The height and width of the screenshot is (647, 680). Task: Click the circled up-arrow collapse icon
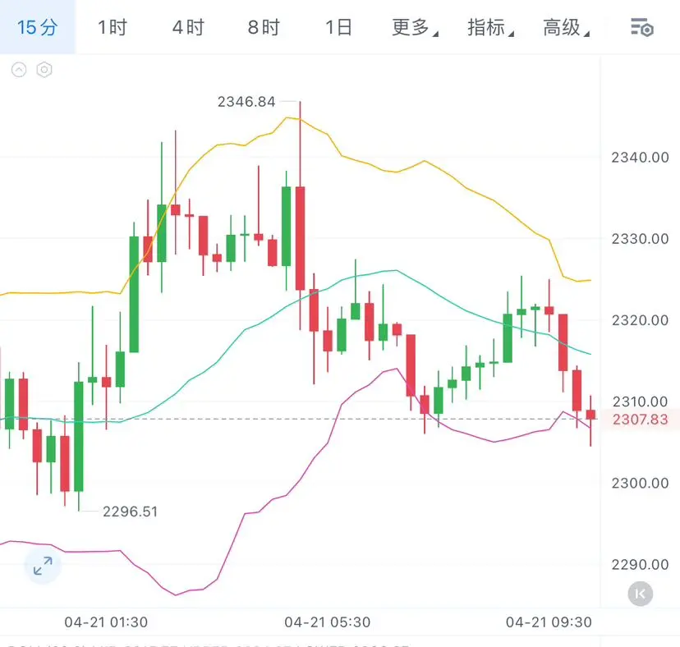coord(19,70)
